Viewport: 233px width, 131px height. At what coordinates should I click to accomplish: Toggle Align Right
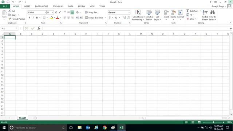point(72,18)
